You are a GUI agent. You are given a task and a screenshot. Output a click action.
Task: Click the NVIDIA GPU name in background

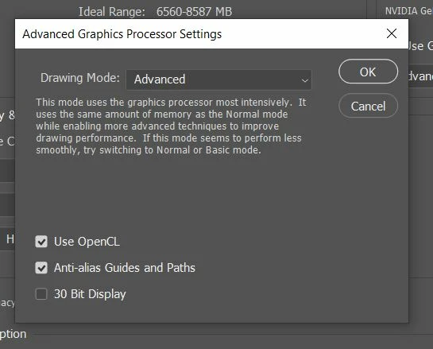(409, 11)
